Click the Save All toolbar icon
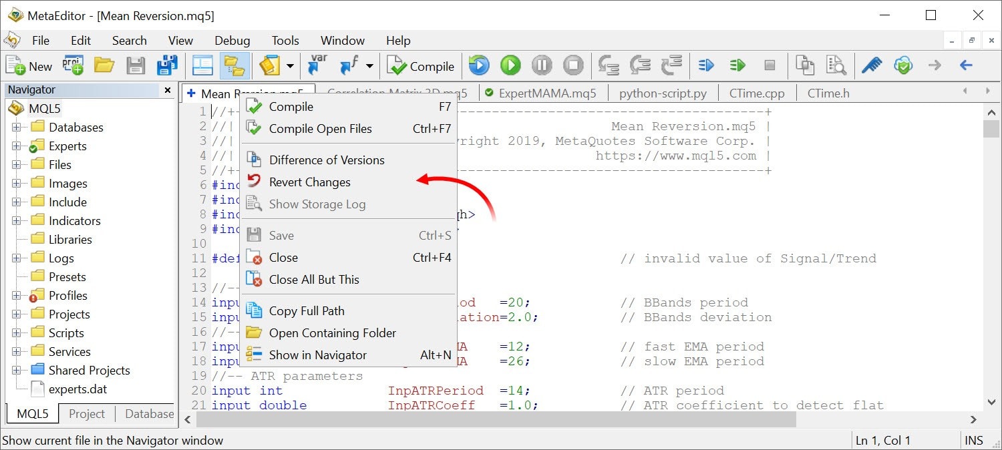The height and width of the screenshot is (450, 1002). click(167, 65)
